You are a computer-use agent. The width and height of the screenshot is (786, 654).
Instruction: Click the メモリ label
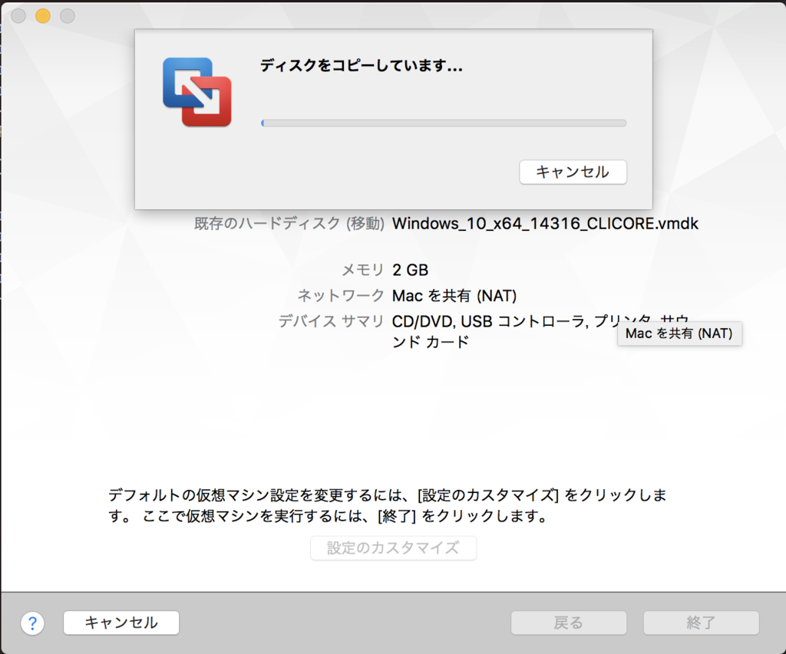pos(362,270)
